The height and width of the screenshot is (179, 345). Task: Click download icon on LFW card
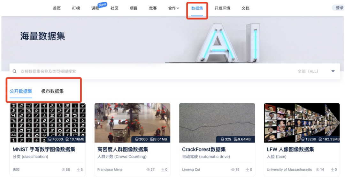[332, 169]
